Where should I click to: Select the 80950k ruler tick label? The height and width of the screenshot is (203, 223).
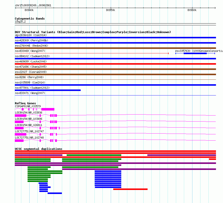(x=110, y=10)
